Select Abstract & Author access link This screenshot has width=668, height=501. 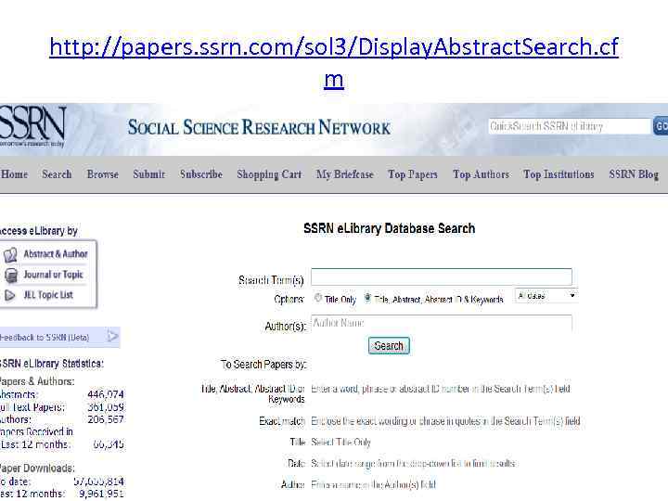(x=56, y=254)
